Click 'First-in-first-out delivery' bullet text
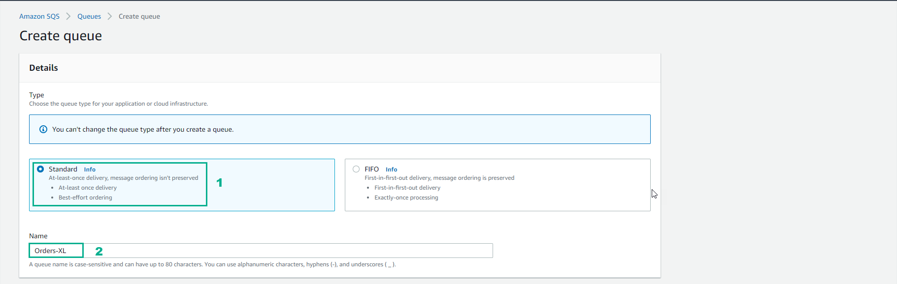 point(407,188)
